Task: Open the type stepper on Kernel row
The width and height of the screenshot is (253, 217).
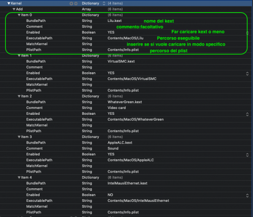Action: (x=104, y=3)
